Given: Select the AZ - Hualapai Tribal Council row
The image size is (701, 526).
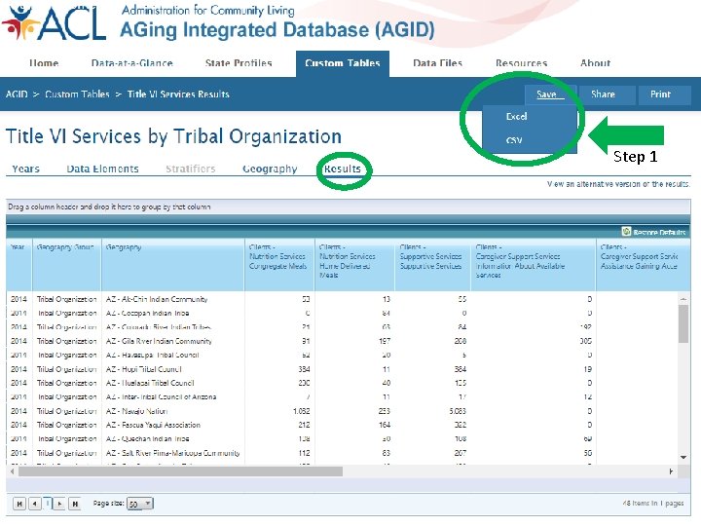Looking at the screenshot, I should (x=342, y=383).
